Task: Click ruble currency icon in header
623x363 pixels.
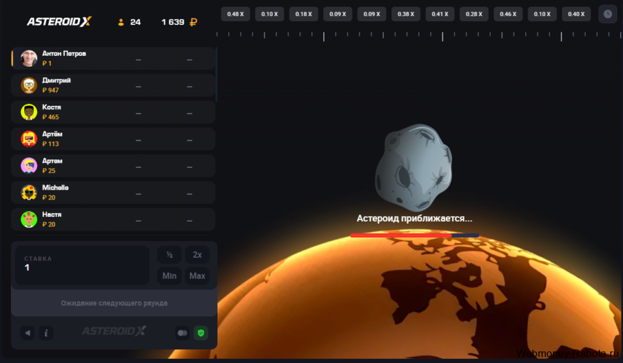Action: [x=193, y=22]
